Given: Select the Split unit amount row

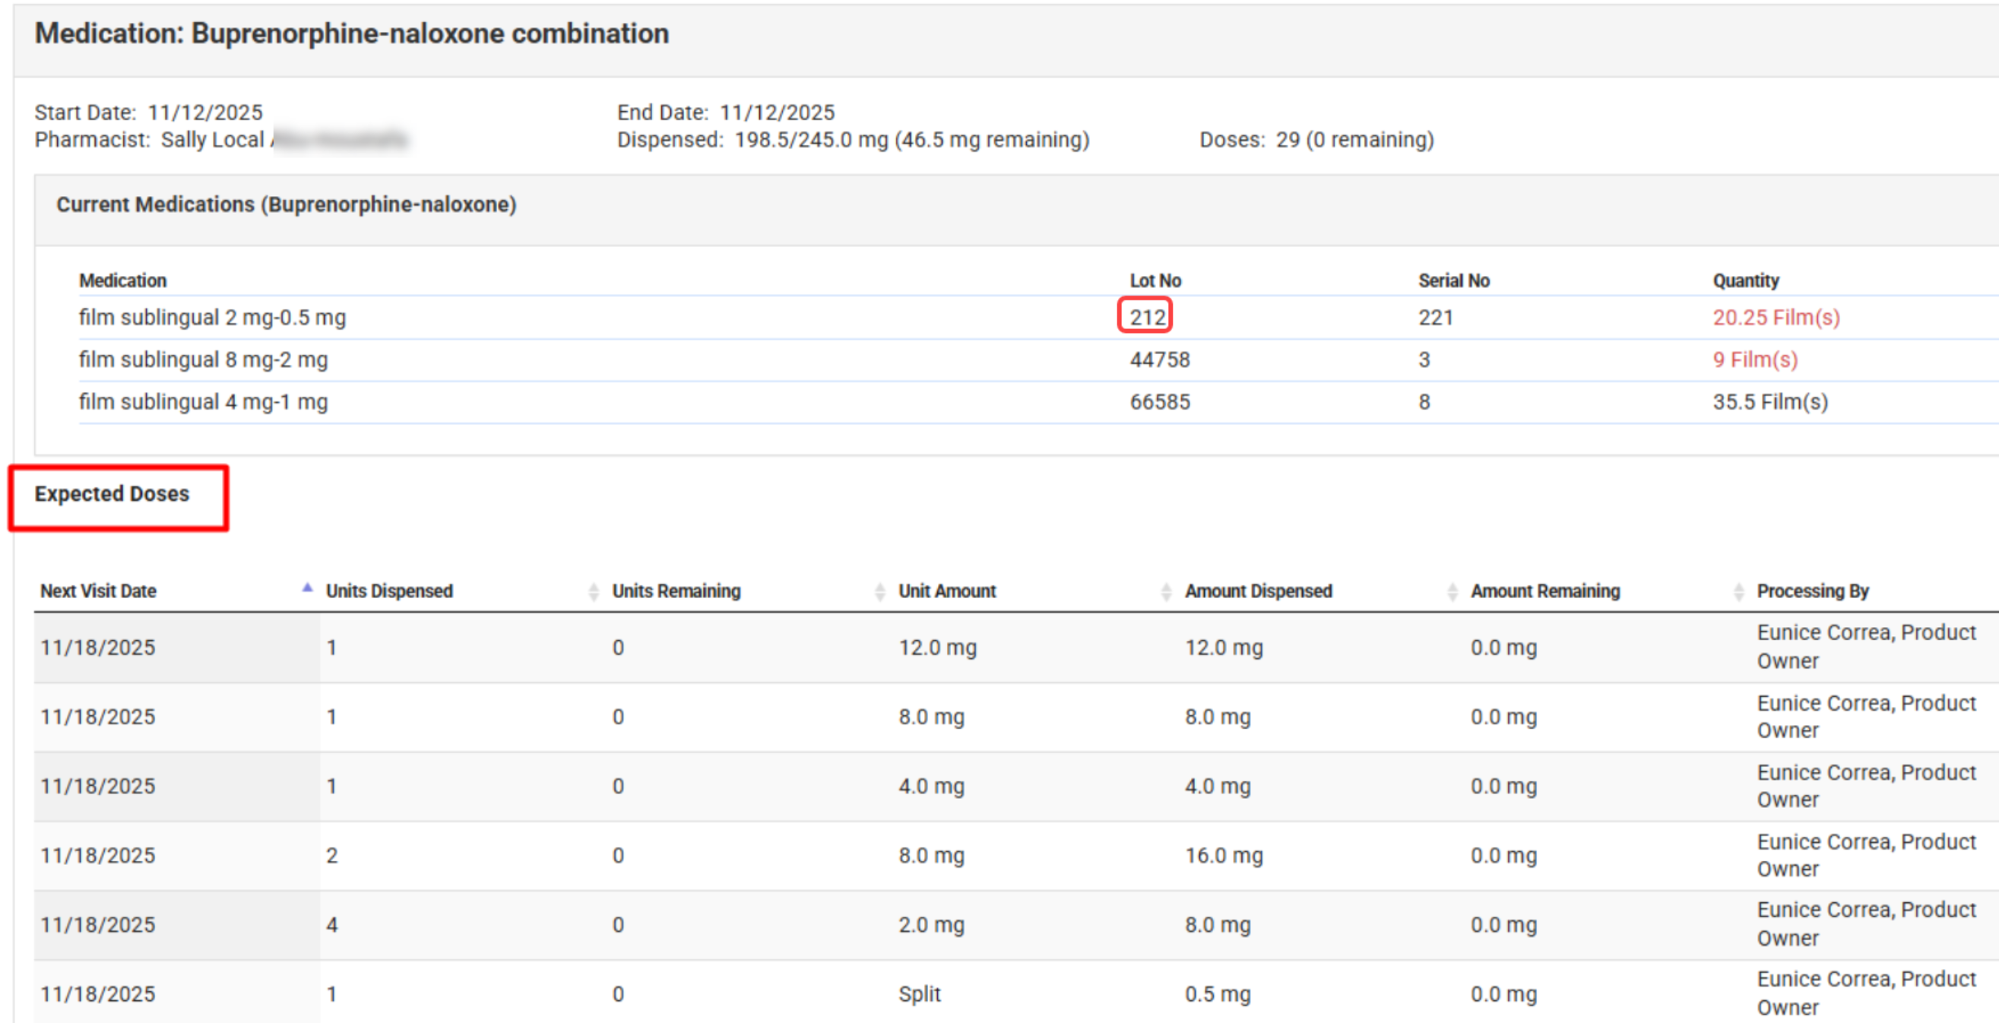Looking at the screenshot, I should [x=919, y=993].
